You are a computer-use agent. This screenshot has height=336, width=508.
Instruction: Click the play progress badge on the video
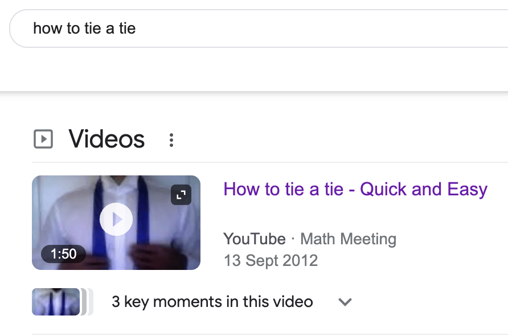(64, 254)
